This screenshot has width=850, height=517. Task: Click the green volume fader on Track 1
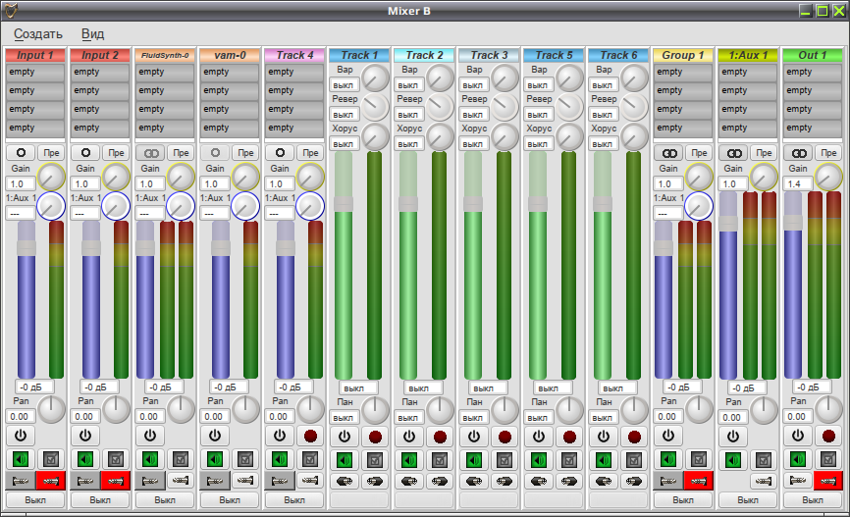[x=344, y=265]
